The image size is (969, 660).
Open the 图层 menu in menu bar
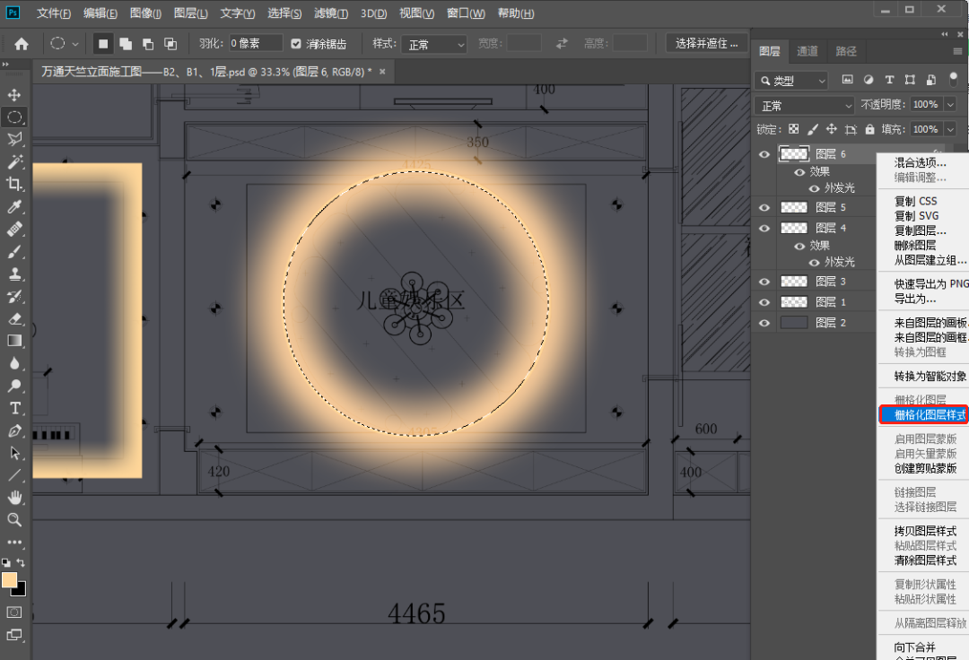190,13
